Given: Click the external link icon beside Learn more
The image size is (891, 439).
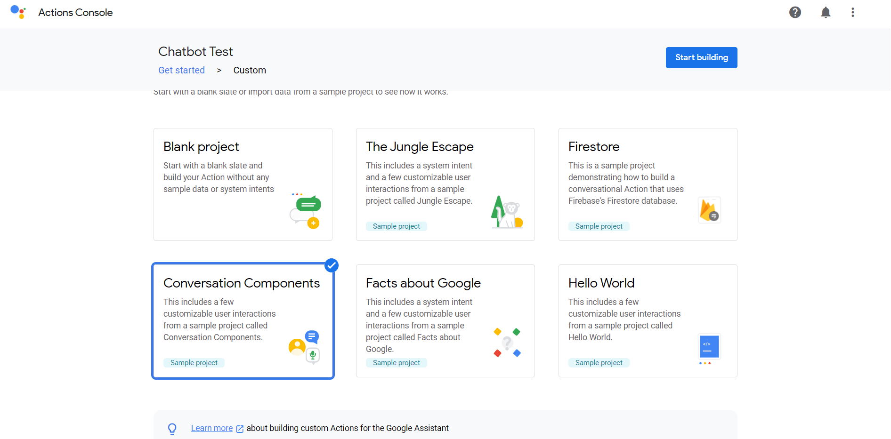Looking at the screenshot, I should [x=240, y=429].
